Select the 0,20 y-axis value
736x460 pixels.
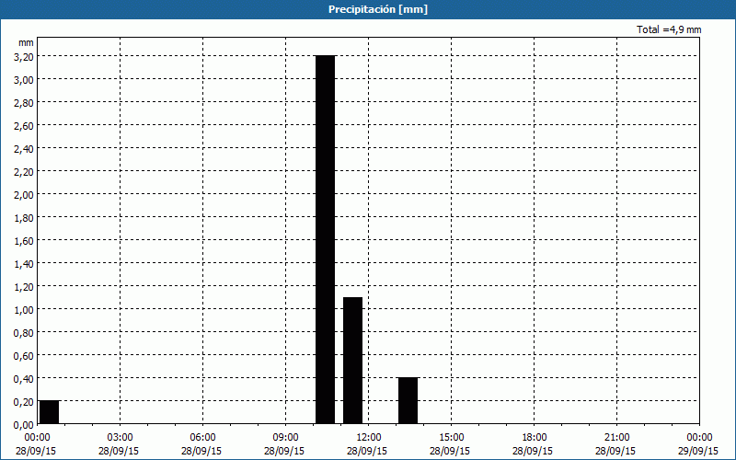tap(24, 401)
